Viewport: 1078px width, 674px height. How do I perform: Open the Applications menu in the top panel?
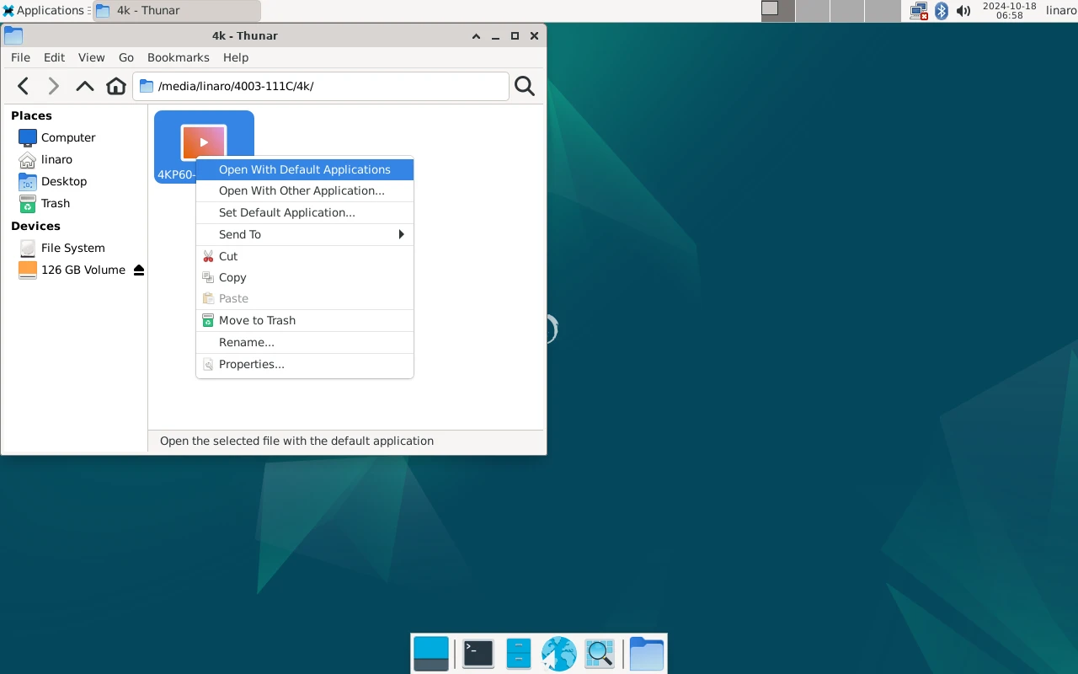click(x=44, y=11)
